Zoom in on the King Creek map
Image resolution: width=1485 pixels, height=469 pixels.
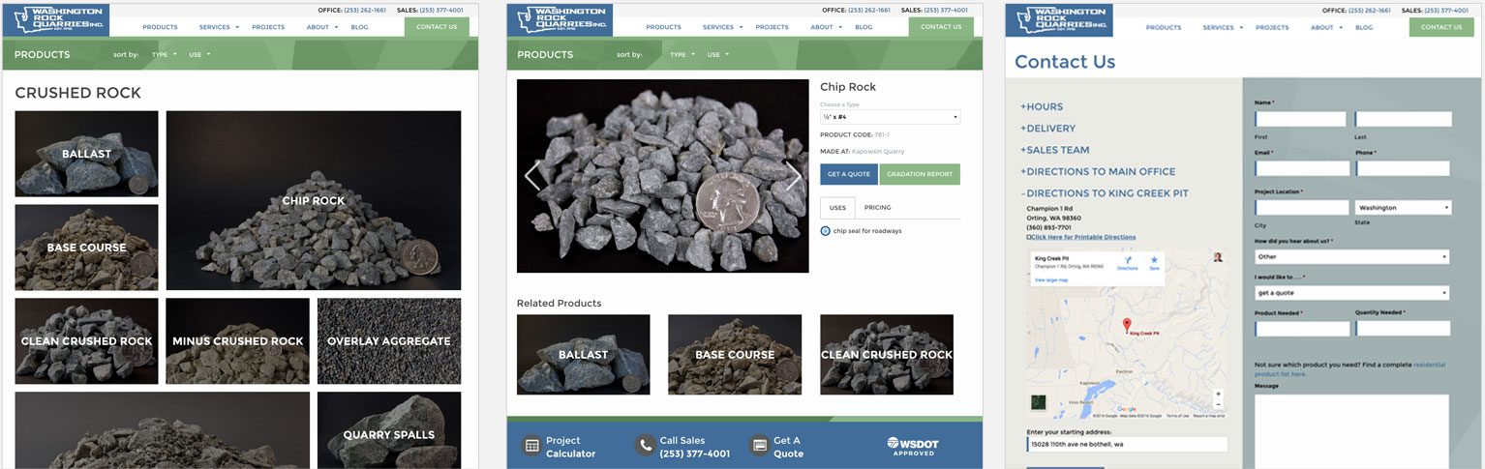(1218, 394)
